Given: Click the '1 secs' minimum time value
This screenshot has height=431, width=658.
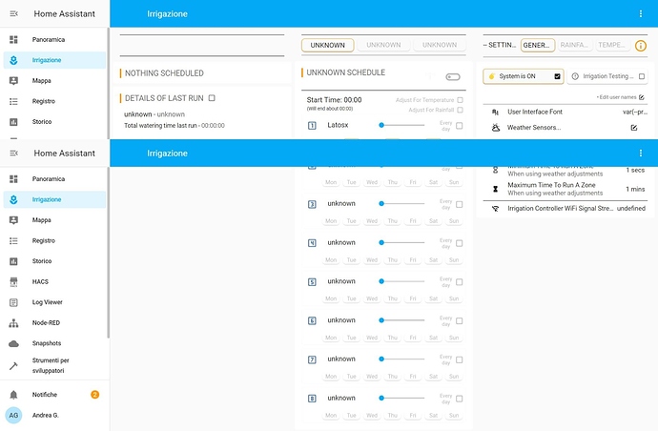Looking at the screenshot, I should pos(635,171).
